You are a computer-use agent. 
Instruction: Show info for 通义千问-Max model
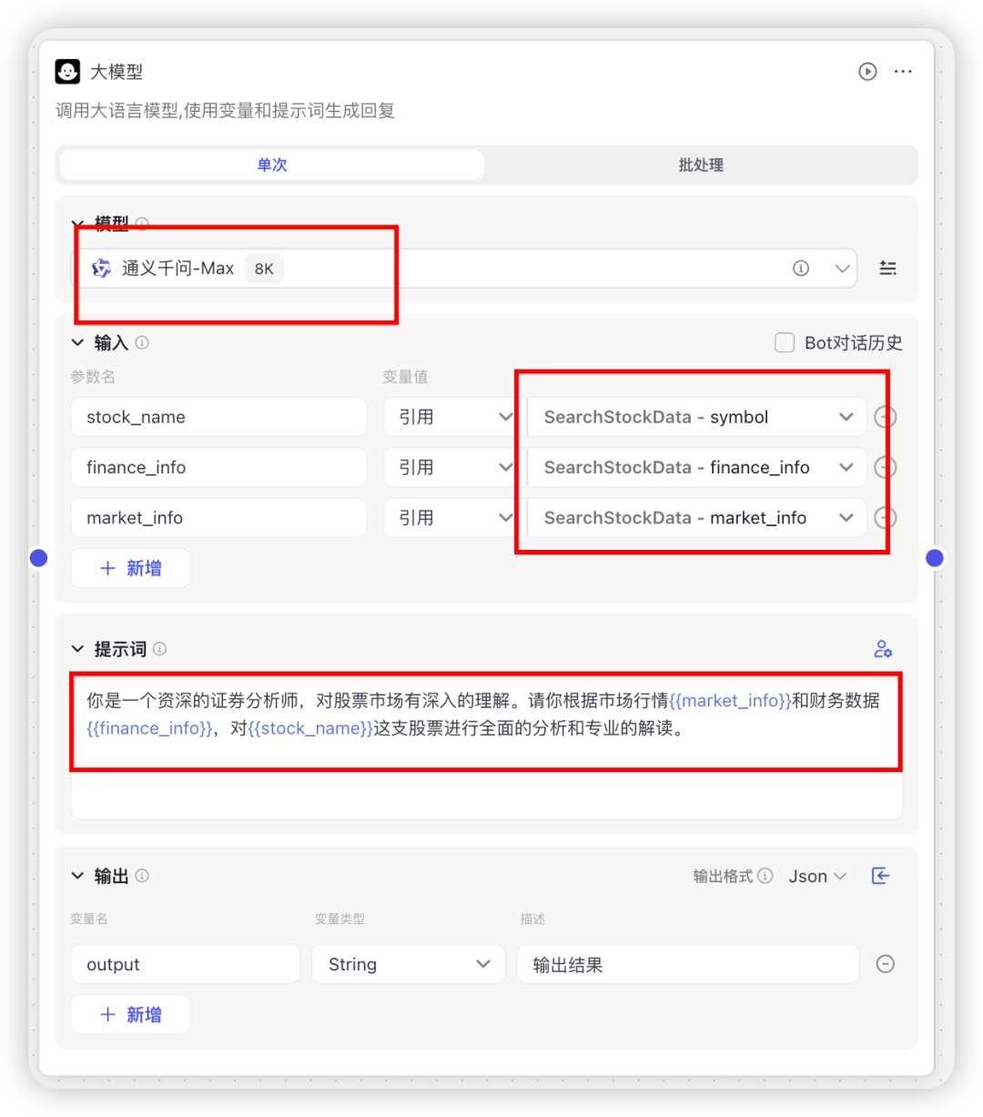tap(801, 268)
